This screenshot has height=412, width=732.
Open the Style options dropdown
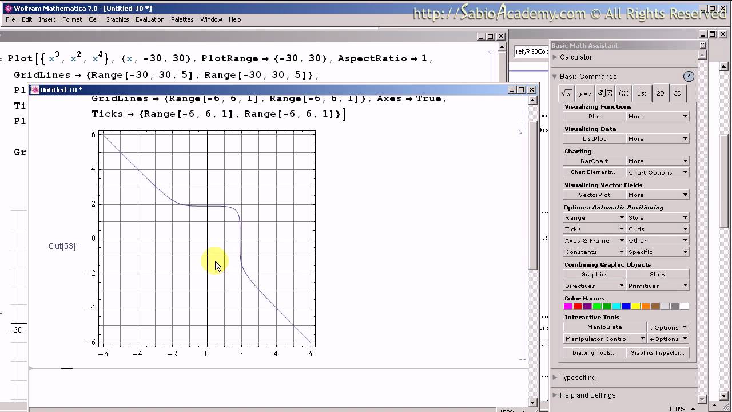click(658, 217)
